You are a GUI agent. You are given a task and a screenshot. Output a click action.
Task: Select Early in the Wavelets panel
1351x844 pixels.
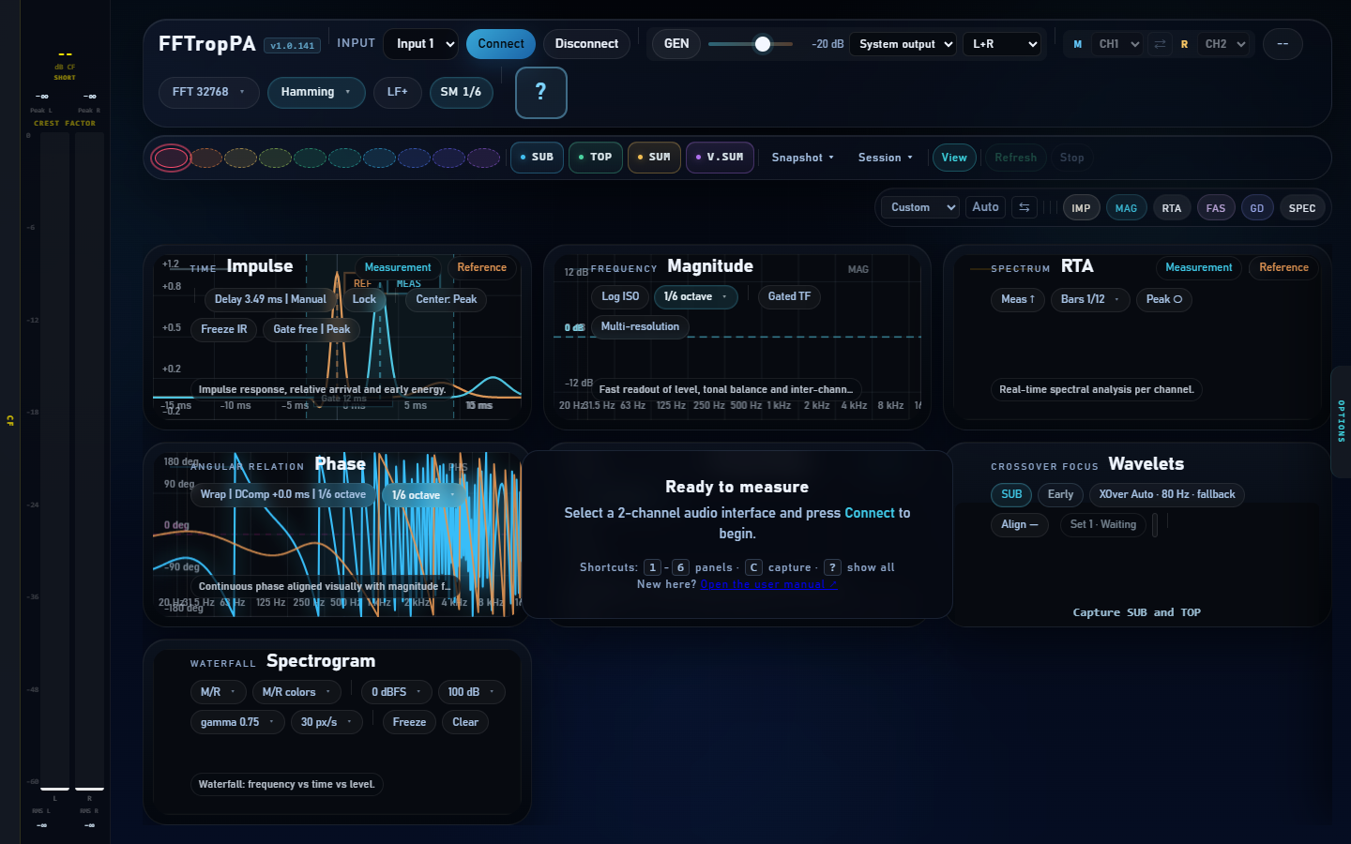1060,494
